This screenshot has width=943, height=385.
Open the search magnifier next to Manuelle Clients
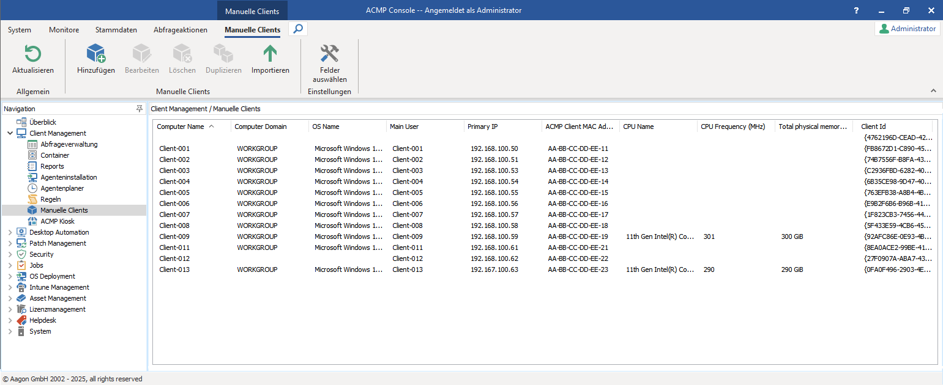click(298, 28)
